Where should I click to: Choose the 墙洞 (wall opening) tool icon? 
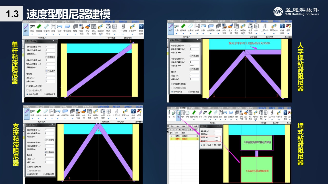coord(182,113)
